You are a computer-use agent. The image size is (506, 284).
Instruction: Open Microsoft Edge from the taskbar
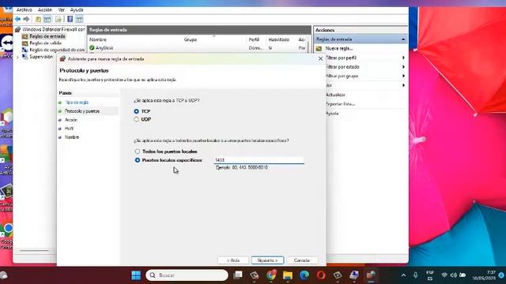coord(304,275)
